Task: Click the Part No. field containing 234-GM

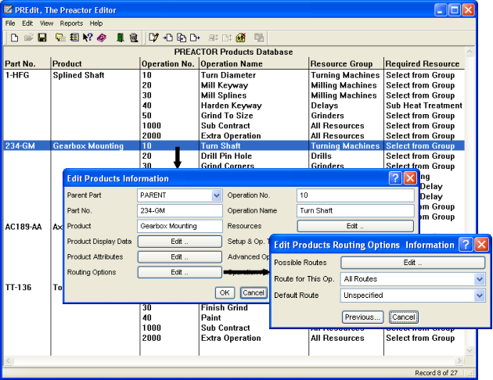Action: point(180,211)
